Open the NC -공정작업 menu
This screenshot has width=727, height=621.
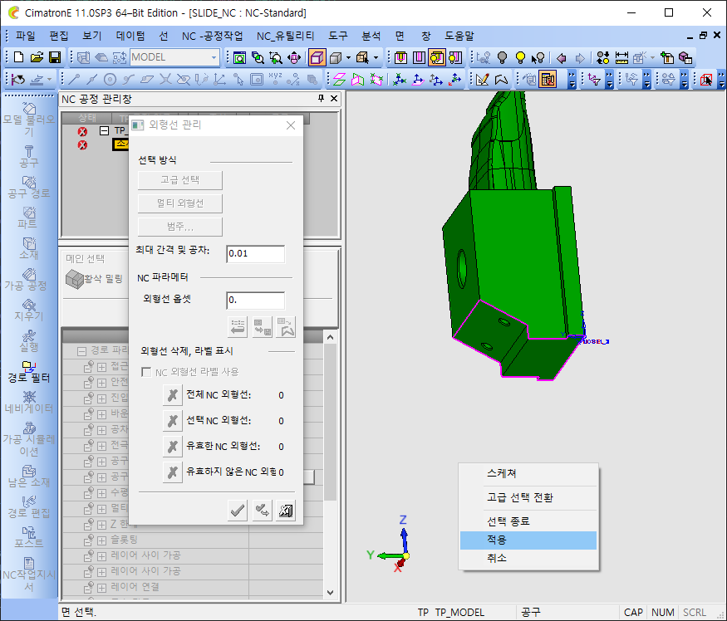[x=213, y=37]
